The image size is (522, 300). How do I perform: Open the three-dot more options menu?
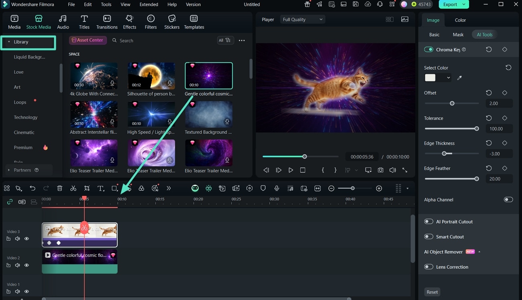pos(242,40)
